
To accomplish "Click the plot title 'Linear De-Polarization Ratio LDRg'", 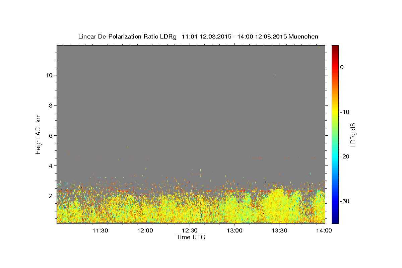I will pos(127,37).
